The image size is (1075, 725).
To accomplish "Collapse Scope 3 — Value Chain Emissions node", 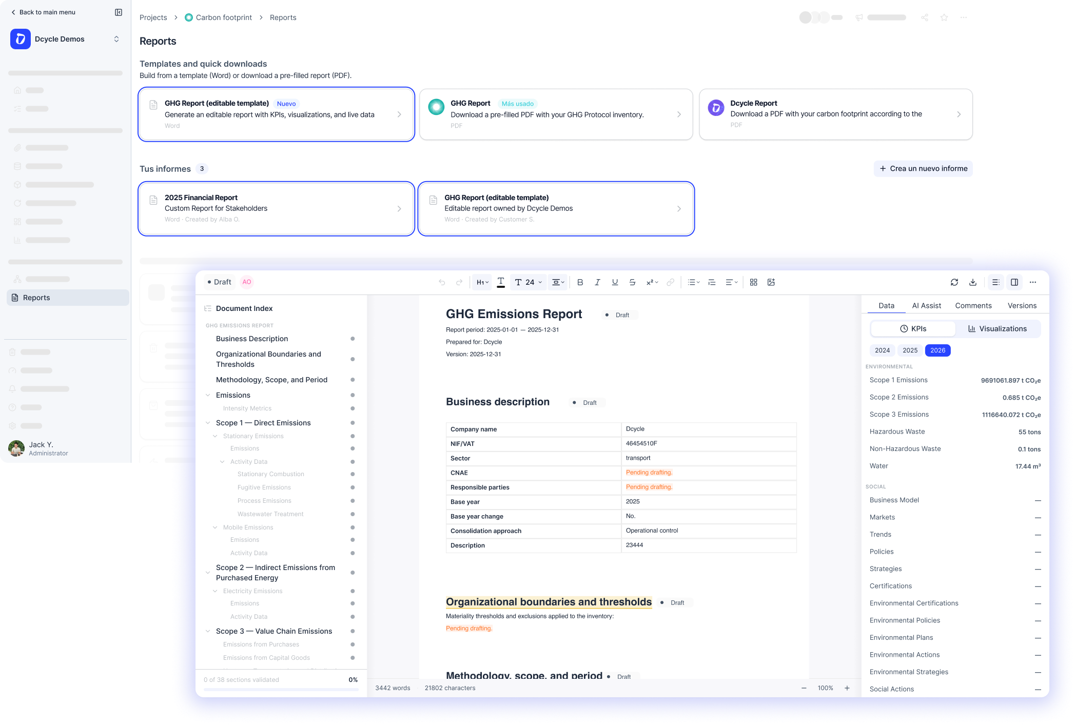I will click(x=208, y=631).
